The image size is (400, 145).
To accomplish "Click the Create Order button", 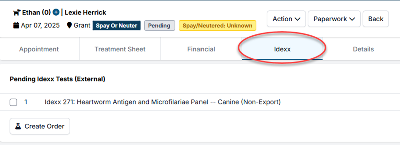I will [x=40, y=126].
